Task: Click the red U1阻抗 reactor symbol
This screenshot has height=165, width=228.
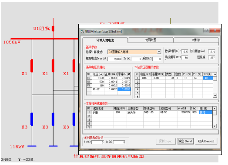Action: (53, 29)
